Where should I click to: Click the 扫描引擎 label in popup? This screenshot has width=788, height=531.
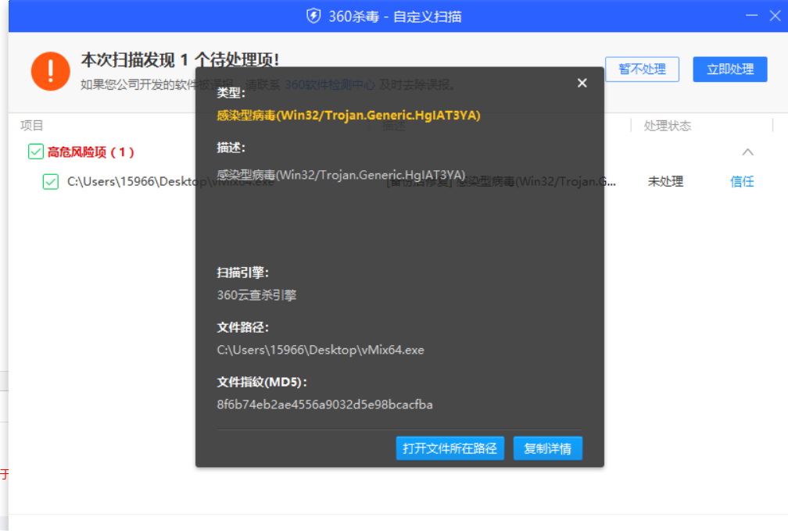242,273
